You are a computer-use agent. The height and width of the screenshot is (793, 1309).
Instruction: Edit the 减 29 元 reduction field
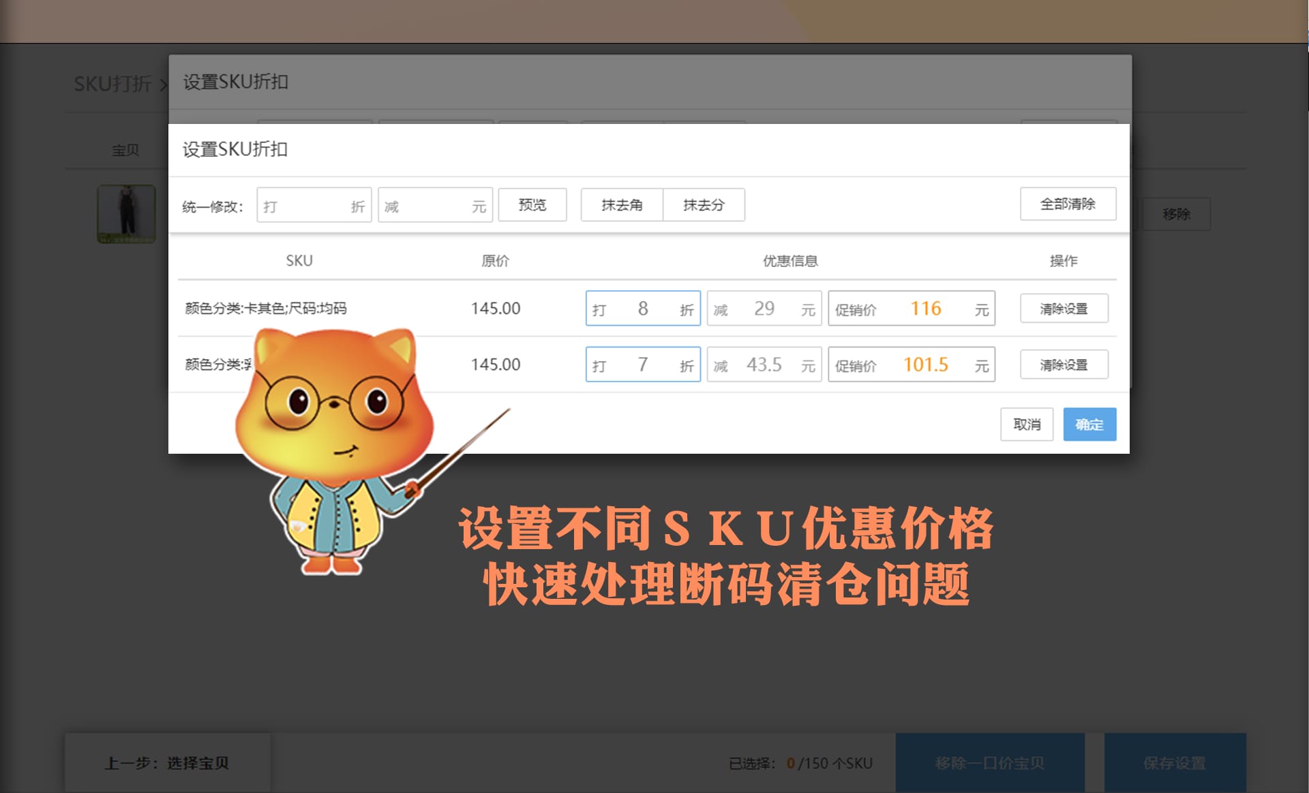point(764,308)
